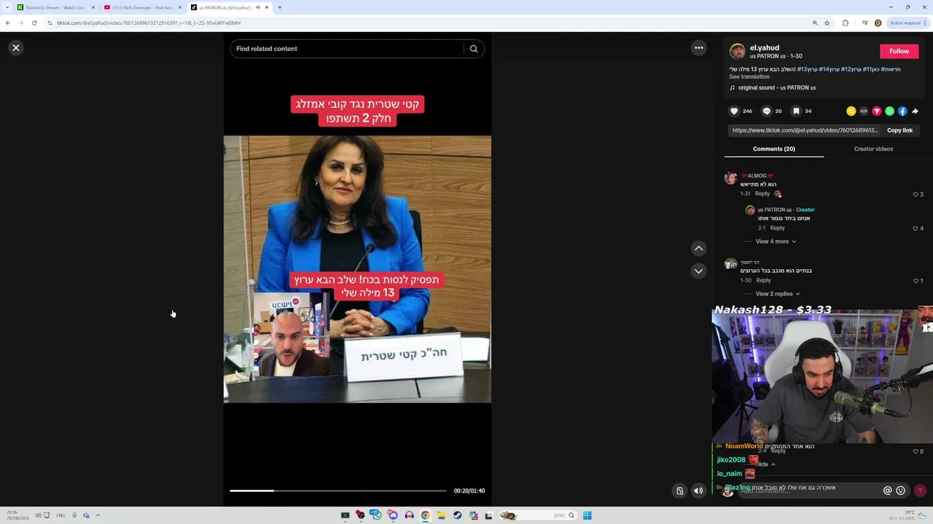Open the emoji picker in comment box
Viewport: 933px width, 524px height.
[901, 491]
